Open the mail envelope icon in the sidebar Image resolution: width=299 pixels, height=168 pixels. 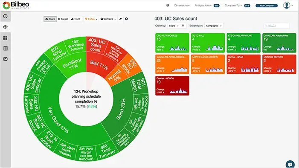point(6,59)
